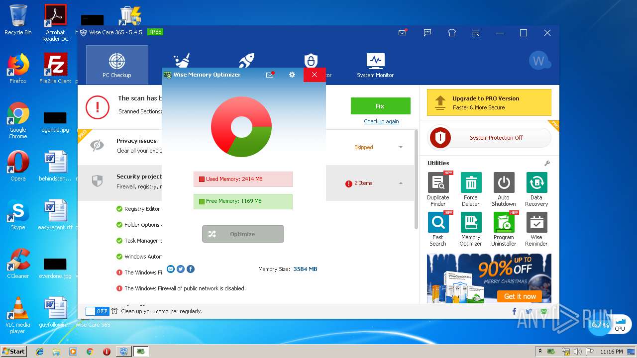Click the taskbar clock 11:16 PM
The image size is (637, 358).
click(x=612, y=352)
